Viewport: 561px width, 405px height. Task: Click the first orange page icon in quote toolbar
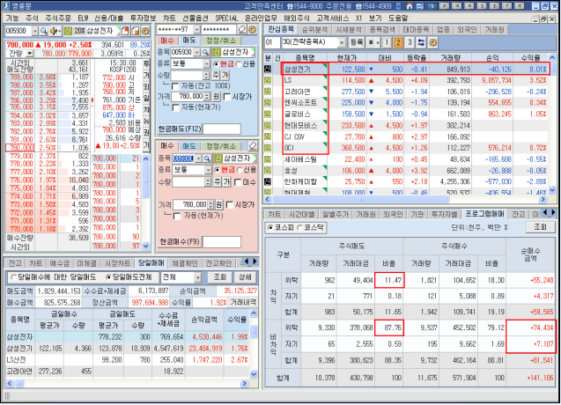tap(125, 31)
